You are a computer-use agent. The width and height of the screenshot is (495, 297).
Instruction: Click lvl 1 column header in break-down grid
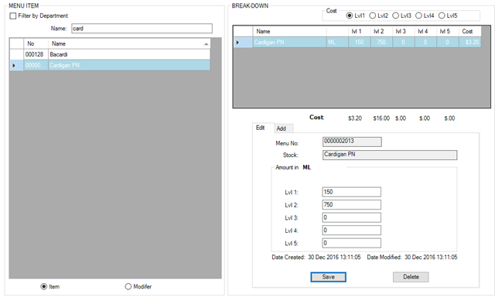coord(359,31)
